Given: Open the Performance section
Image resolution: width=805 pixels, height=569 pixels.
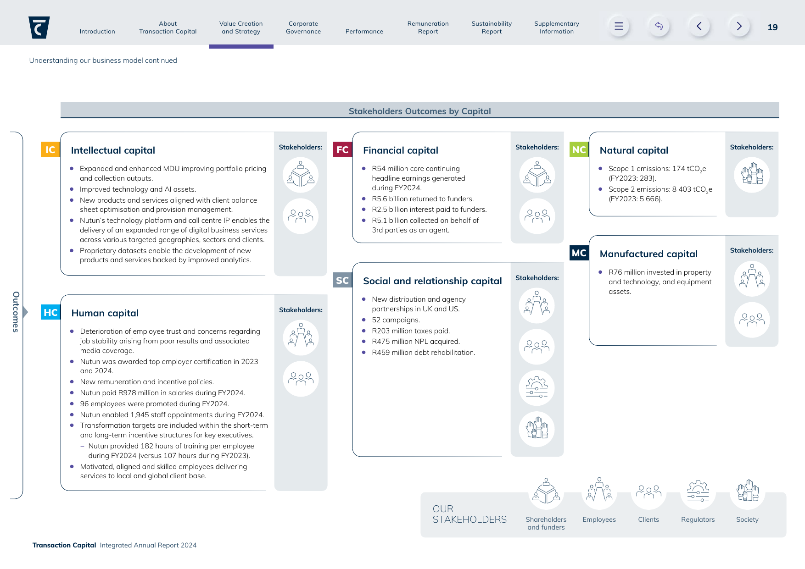Looking at the screenshot, I should tap(364, 31).
